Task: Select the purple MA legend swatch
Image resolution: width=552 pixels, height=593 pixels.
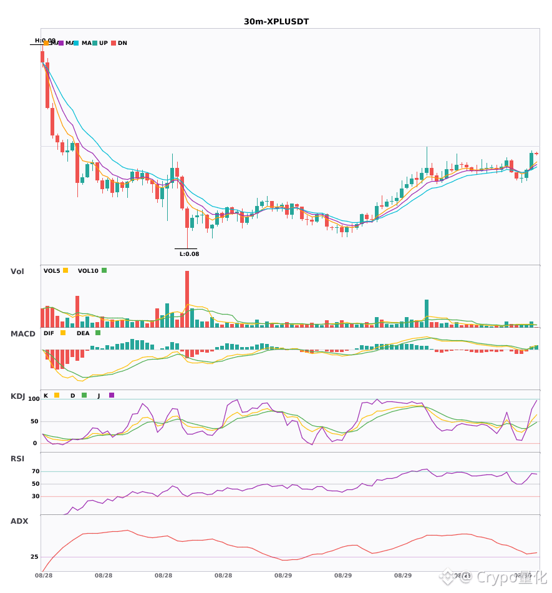Action: [61, 43]
